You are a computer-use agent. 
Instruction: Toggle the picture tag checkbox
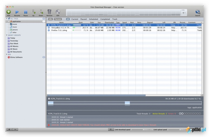click(9, 30)
